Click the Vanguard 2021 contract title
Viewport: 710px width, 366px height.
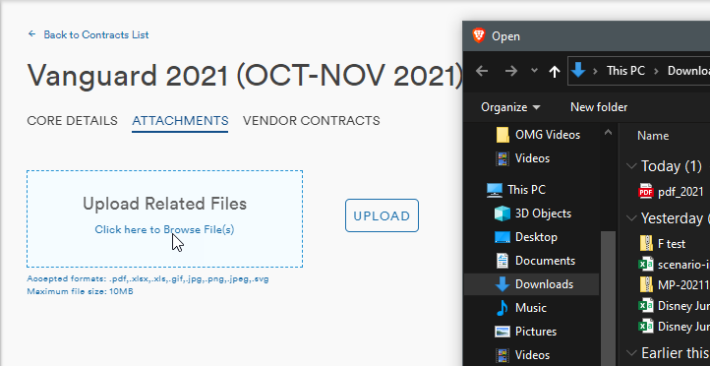coord(246,75)
